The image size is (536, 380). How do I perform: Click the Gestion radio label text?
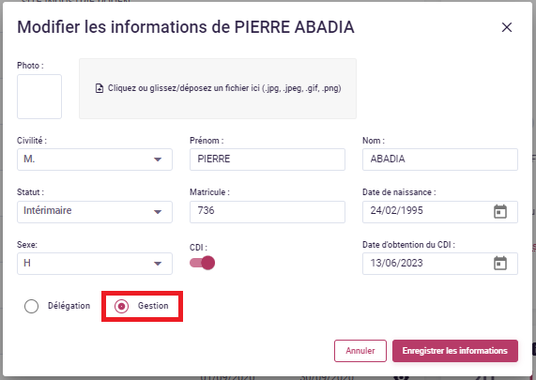153,306
